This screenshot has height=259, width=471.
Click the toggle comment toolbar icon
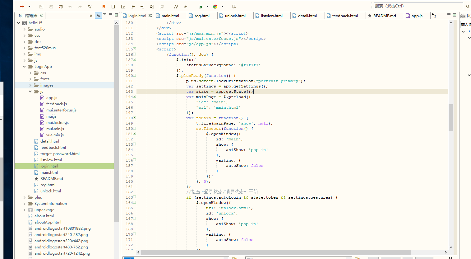pyautogui.click(x=90, y=7)
